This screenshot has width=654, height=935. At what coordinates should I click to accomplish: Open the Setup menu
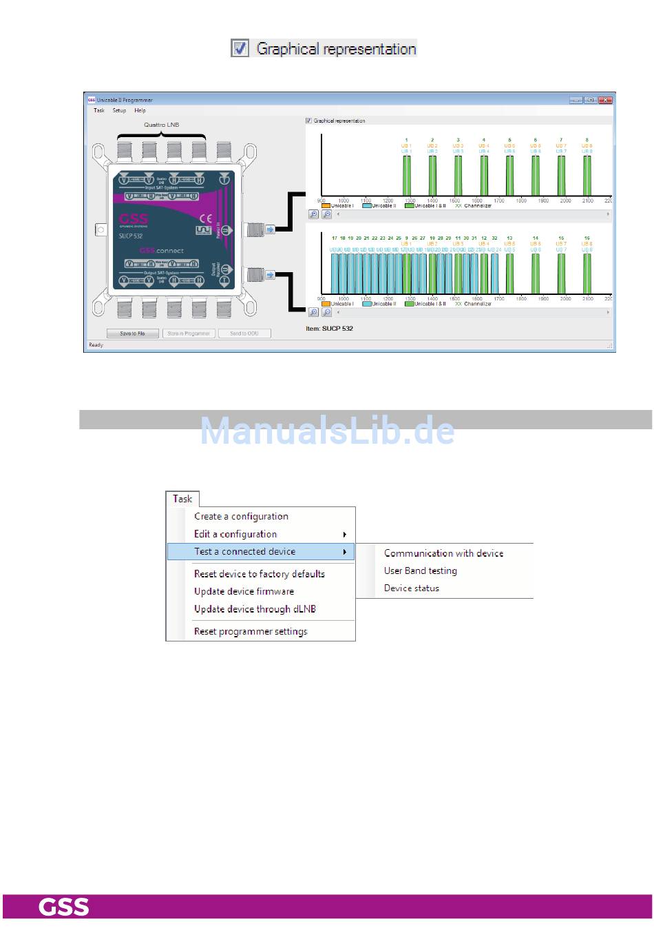[x=119, y=110]
